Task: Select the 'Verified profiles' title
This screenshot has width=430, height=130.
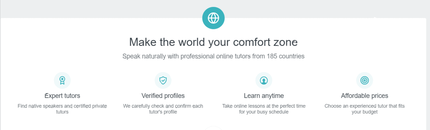Action: pos(163,96)
